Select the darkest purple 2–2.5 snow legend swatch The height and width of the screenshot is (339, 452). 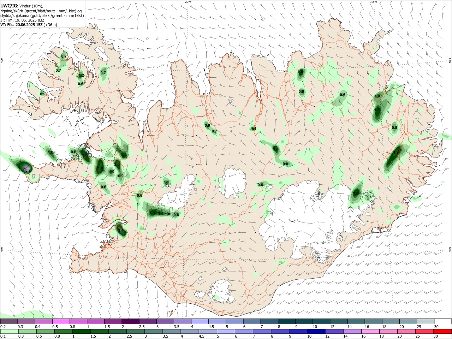(x=130, y=321)
